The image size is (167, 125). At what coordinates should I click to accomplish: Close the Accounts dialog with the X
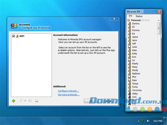[x=114, y=19]
